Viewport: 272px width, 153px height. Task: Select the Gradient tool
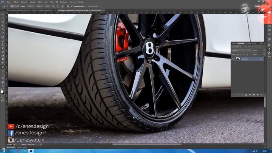pyautogui.click(x=3, y=56)
